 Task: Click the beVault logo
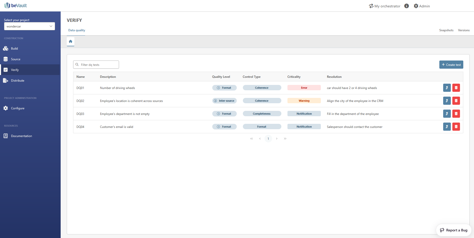tap(16, 6)
